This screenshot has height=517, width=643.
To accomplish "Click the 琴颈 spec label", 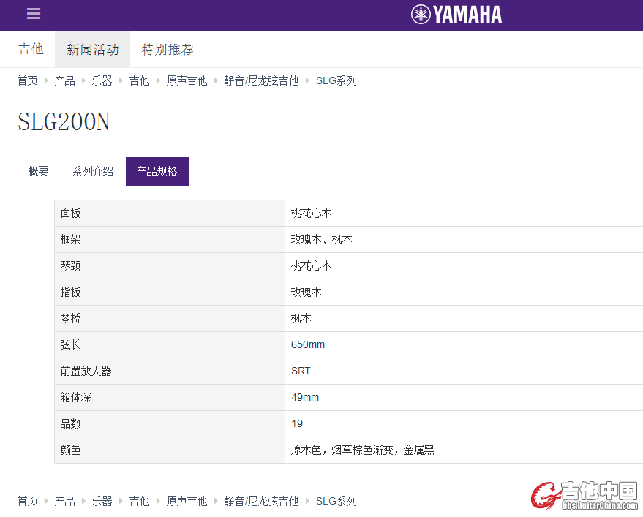I will coord(70,265).
